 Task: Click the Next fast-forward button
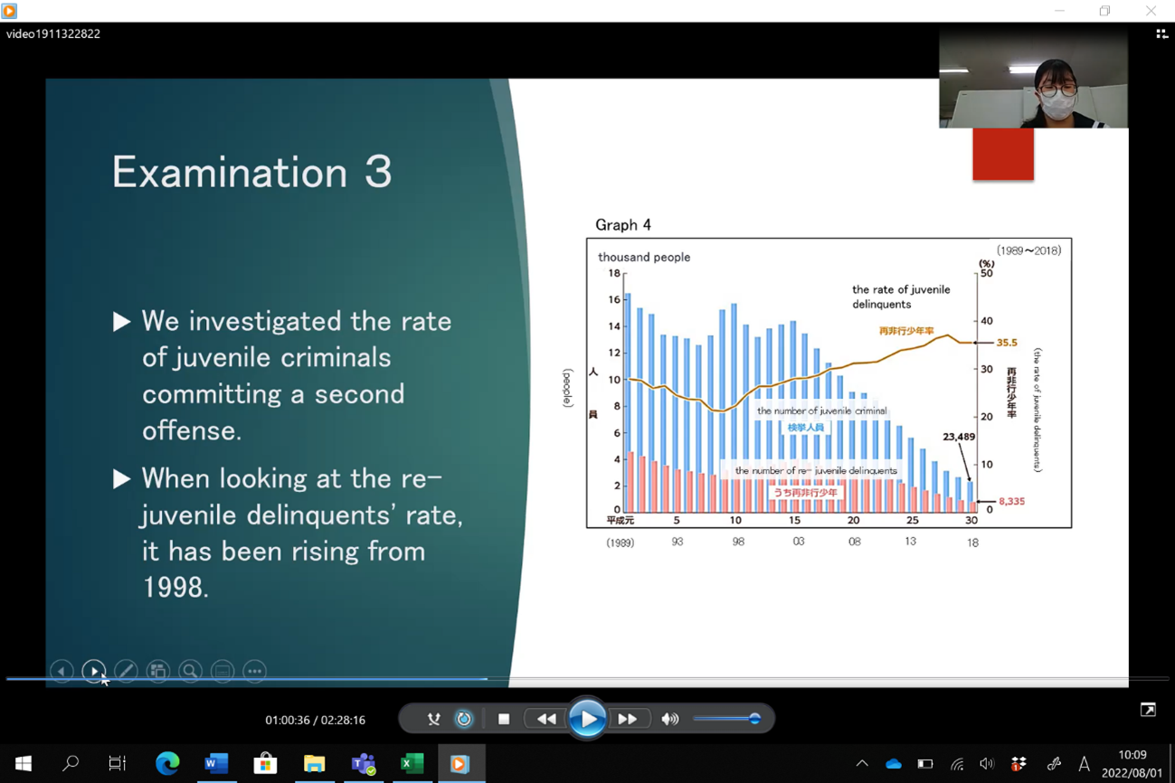628,720
